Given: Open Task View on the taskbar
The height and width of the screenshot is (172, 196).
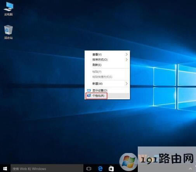Looking at the screenshot, I should pos(89,169).
